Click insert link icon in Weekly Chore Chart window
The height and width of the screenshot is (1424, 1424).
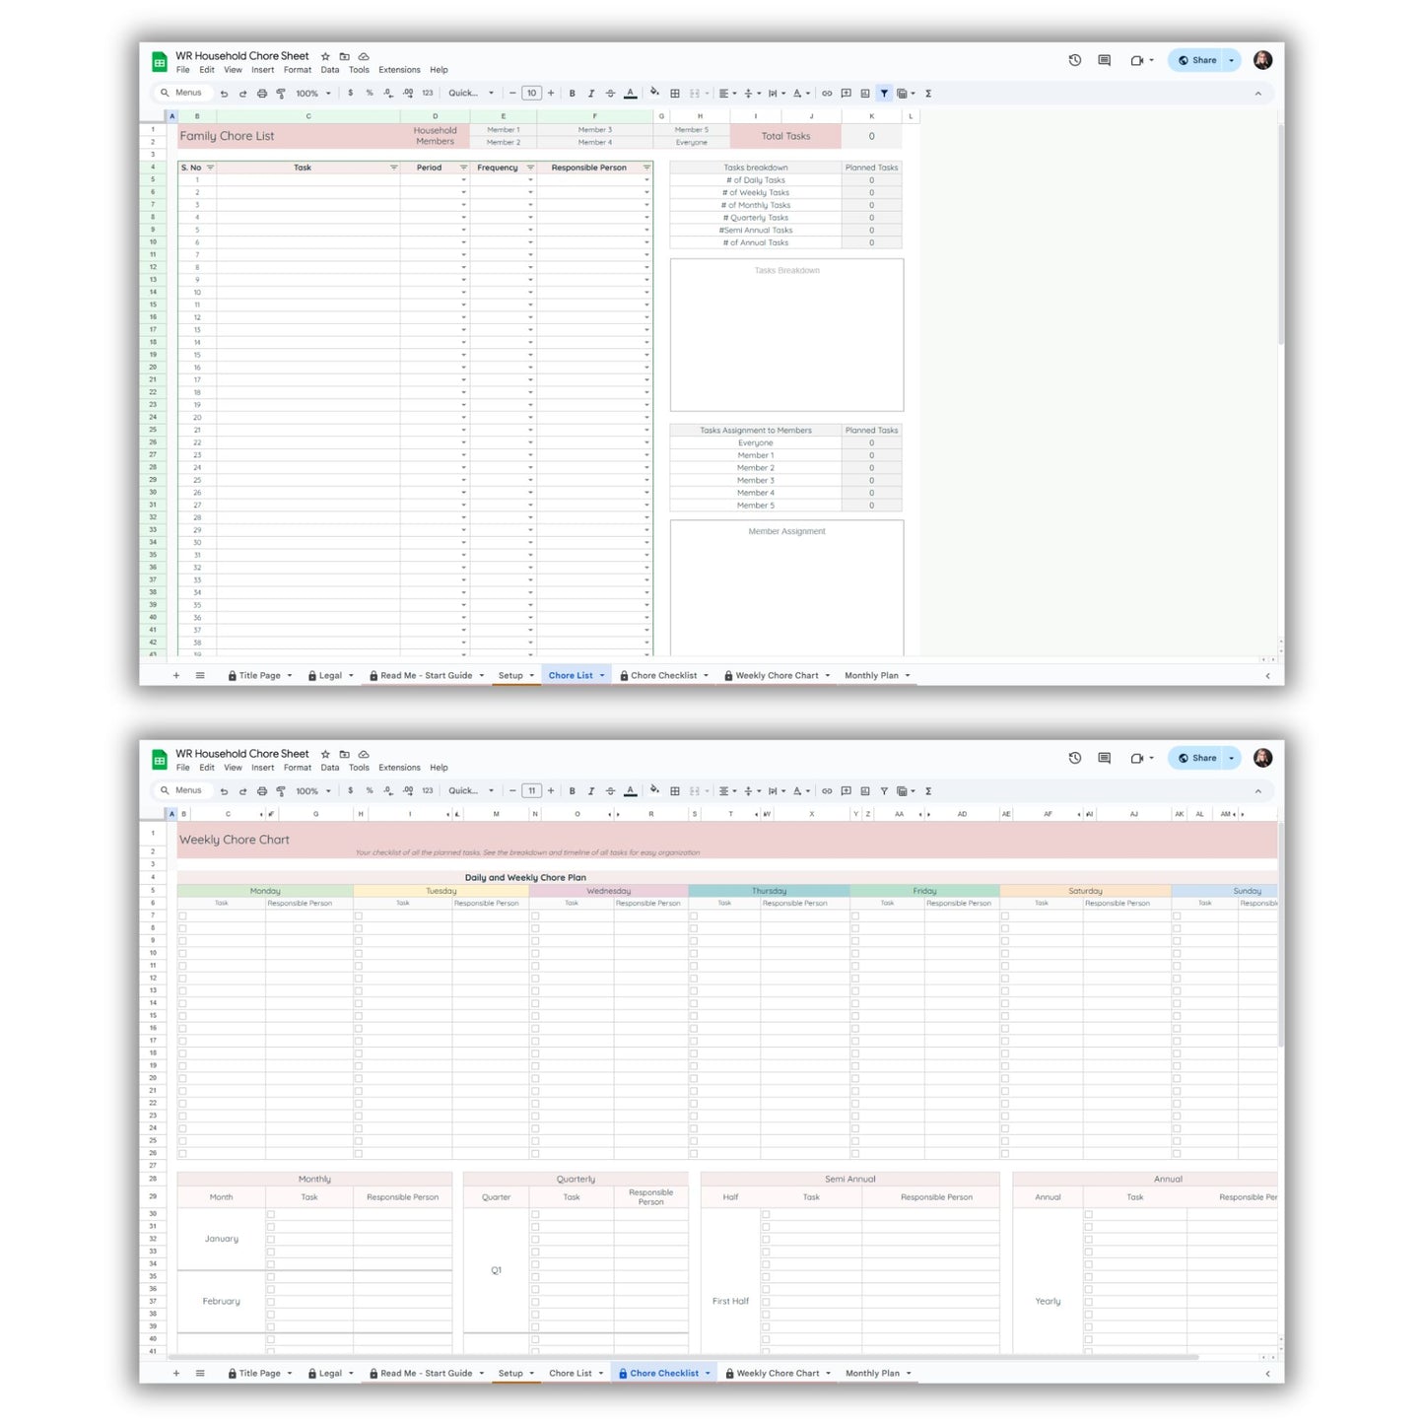pos(827,791)
